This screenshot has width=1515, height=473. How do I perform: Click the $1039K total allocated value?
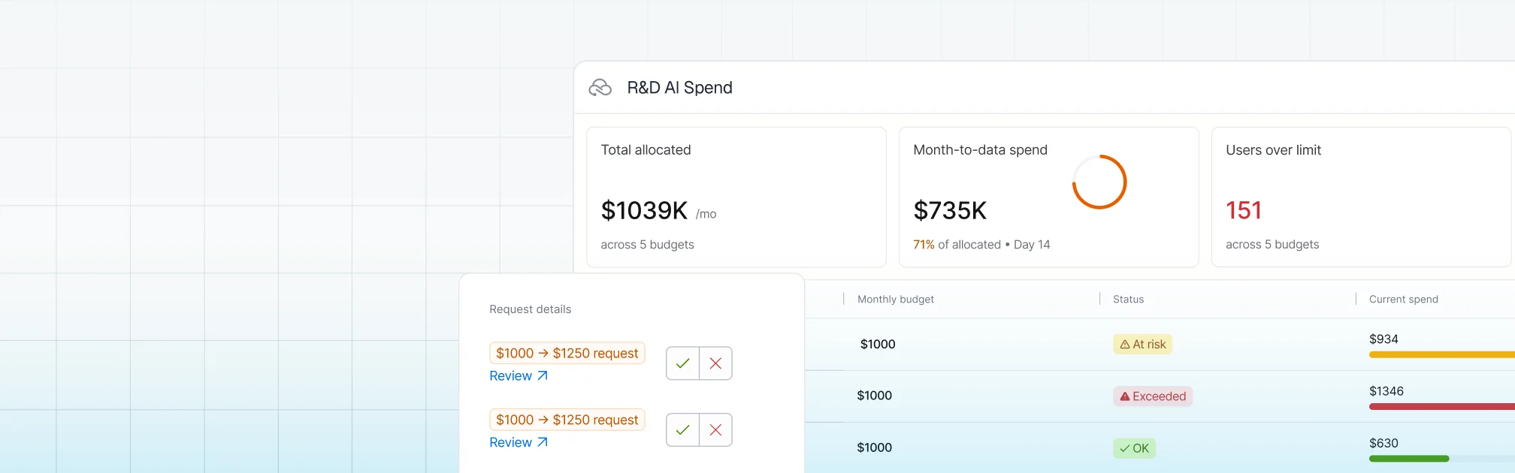coord(644,211)
